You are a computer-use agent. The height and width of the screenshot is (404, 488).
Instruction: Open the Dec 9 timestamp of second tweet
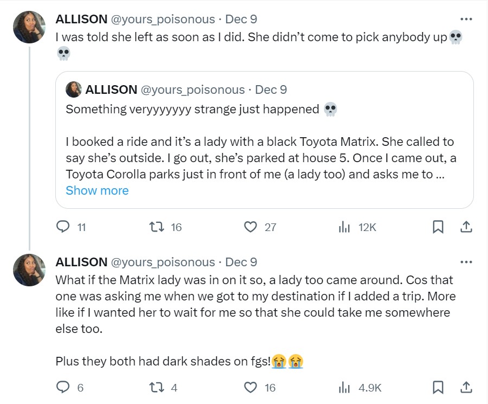click(241, 262)
